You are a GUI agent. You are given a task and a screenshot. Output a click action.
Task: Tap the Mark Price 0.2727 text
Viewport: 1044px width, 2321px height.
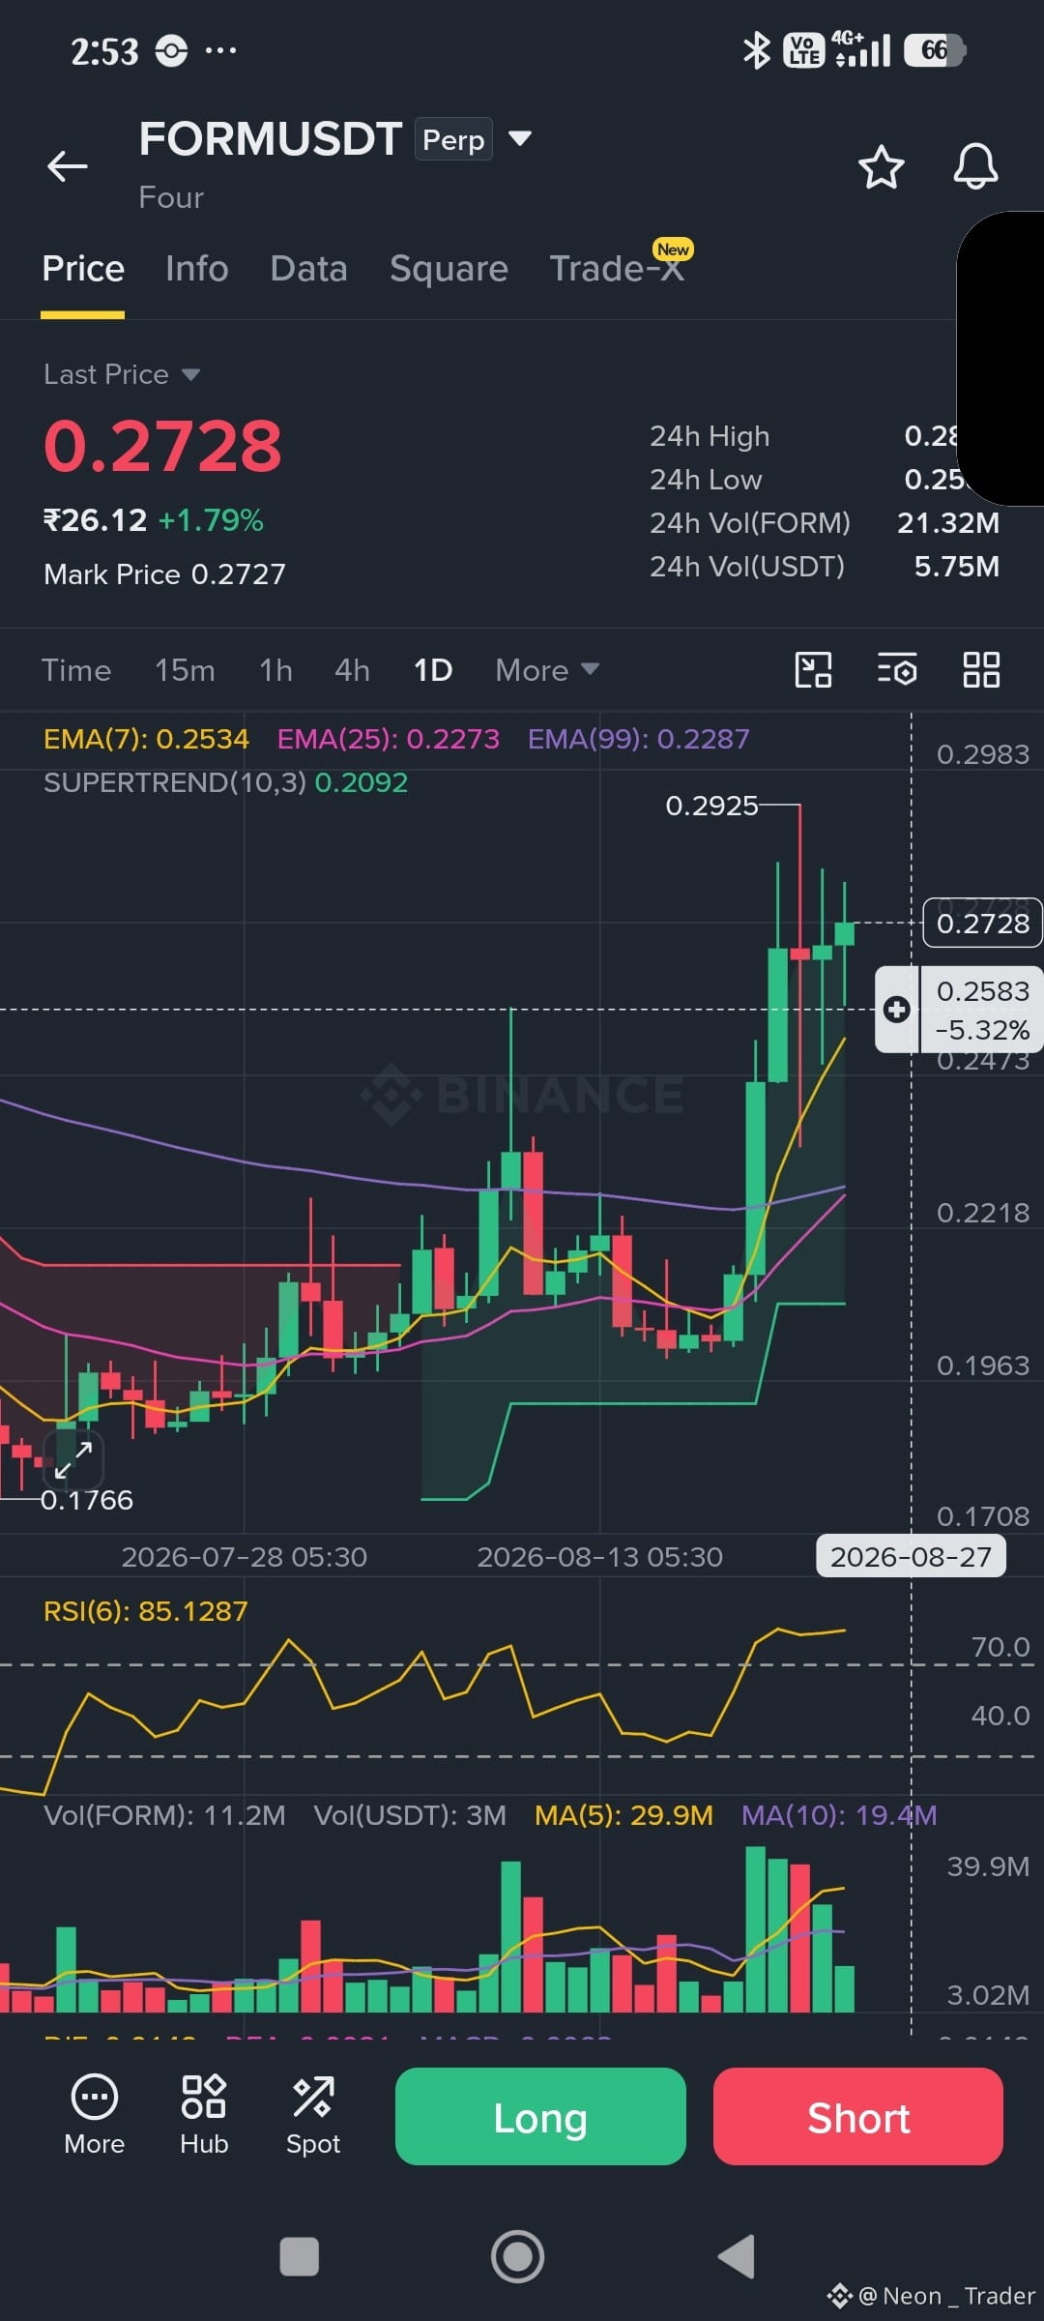[164, 574]
